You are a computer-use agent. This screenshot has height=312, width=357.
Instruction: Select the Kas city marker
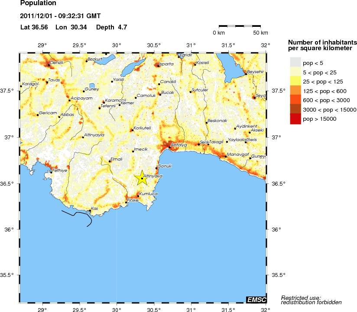[x=90, y=211]
